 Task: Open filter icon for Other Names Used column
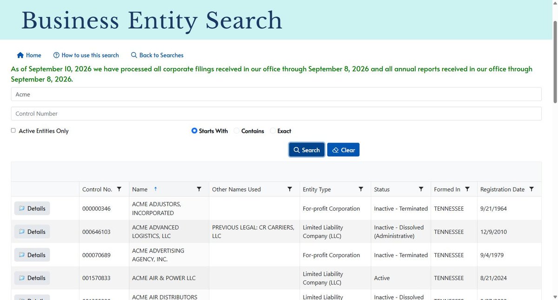pyautogui.click(x=290, y=189)
